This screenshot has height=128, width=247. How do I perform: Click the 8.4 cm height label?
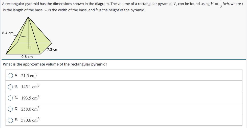point(8,33)
